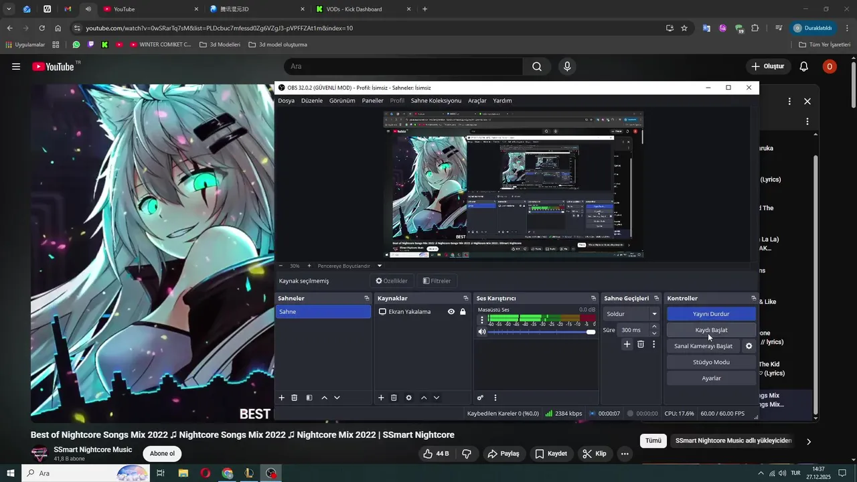Open YouTube notifications bell
Viewport: 857px width, 482px height.
[804, 66]
